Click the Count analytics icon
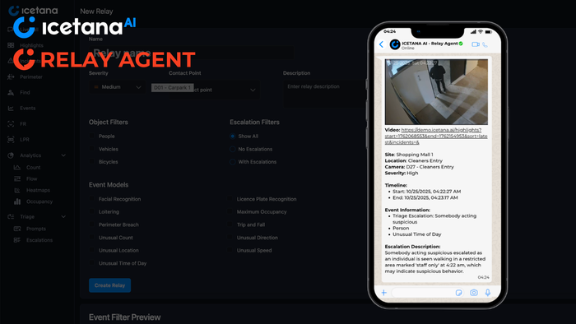Screen dimensions: 576x324 (x=17, y=167)
